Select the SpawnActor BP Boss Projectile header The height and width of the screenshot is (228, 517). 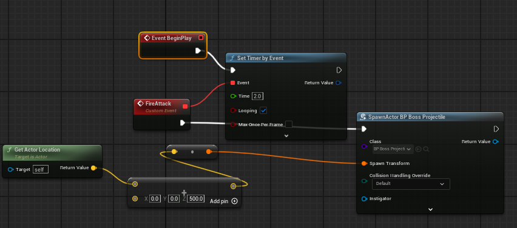[430, 117]
